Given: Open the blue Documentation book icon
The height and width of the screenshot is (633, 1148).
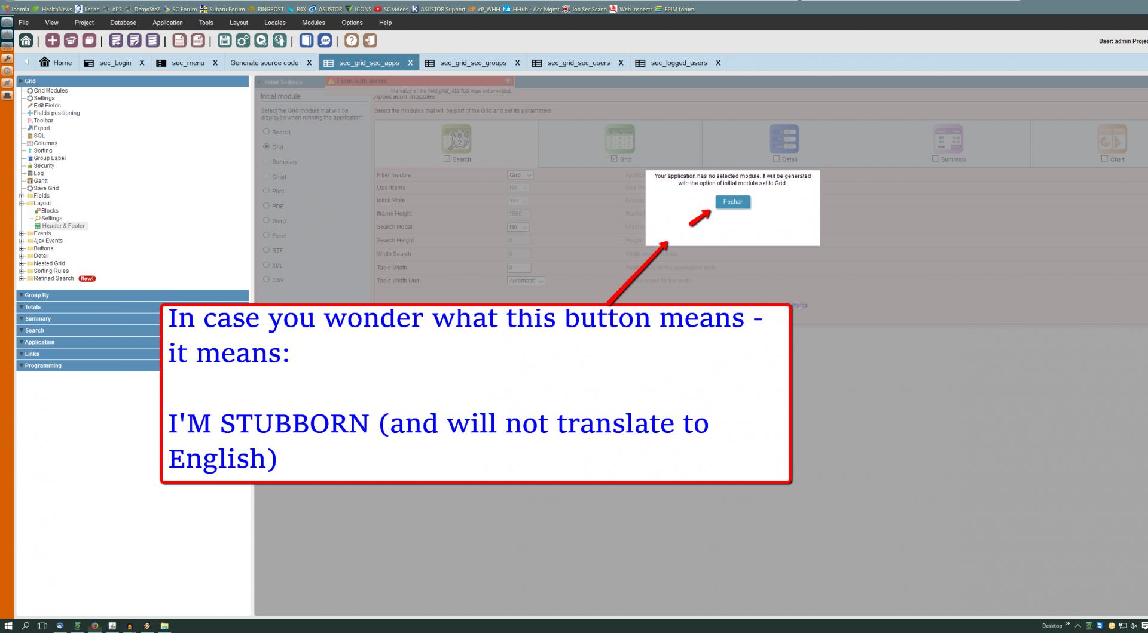Looking at the screenshot, I should tap(307, 41).
